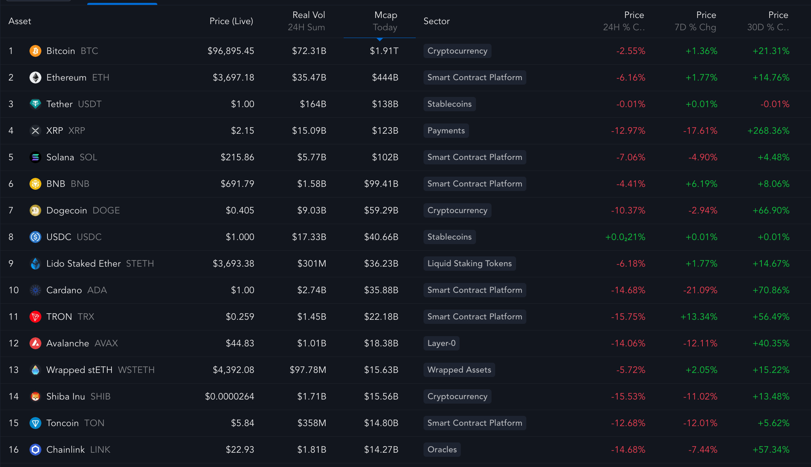
Task: Click the Solana logo icon
Action: tap(36, 157)
